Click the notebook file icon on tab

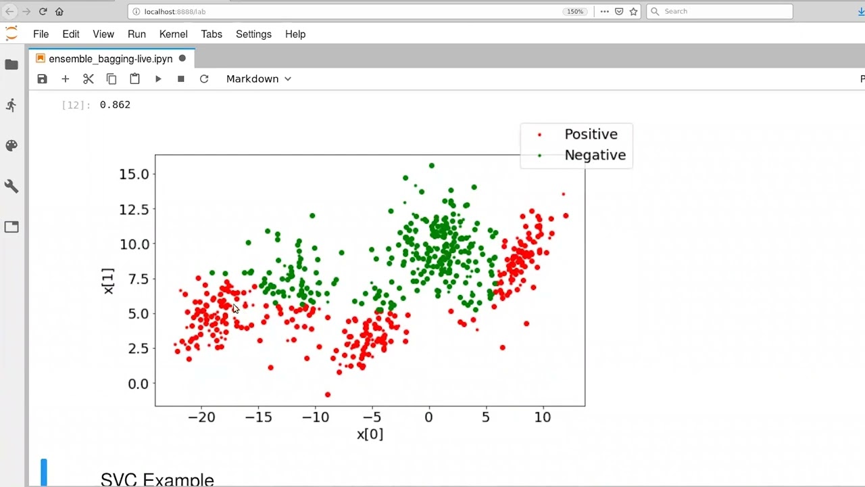(41, 59)
